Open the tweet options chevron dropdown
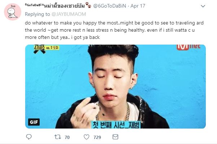The width and height of the screenshot is (217, 144). 203,6
